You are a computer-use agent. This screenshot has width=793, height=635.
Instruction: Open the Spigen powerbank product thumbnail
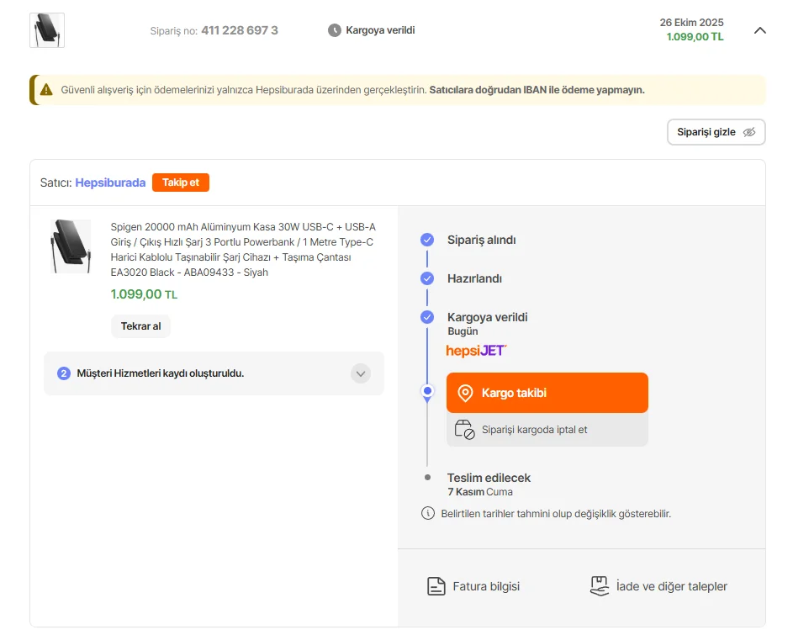tap(70, 246)
